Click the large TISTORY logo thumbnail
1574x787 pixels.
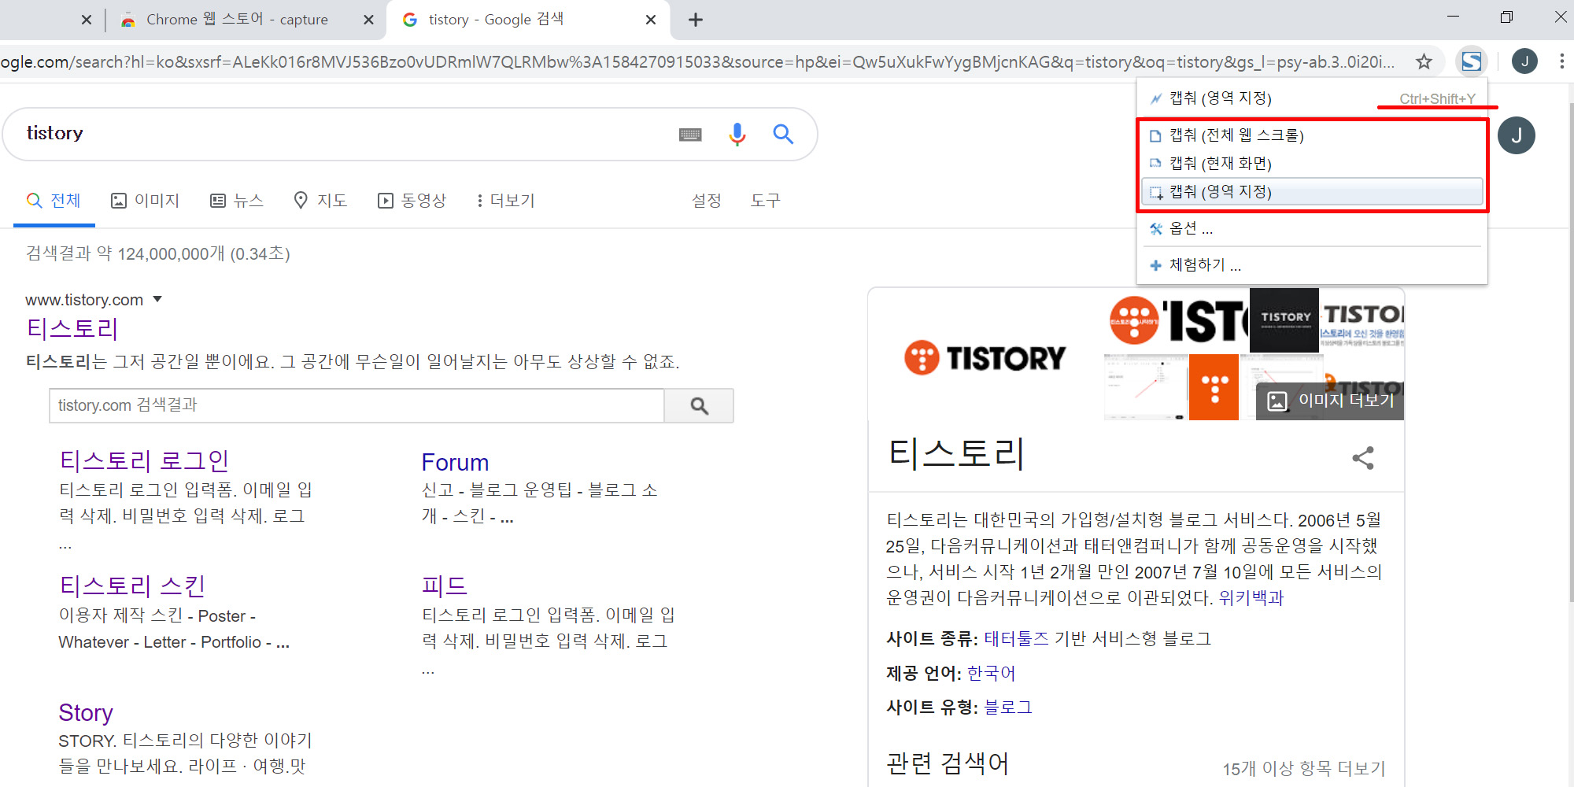click(x=985, y=358)
